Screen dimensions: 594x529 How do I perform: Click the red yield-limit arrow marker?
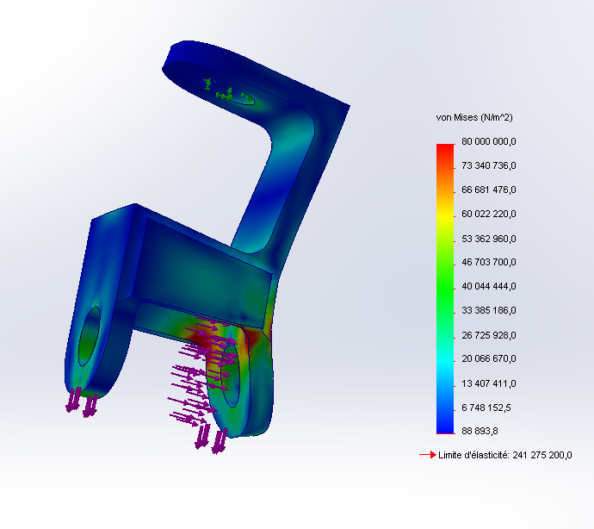coord(428,455)
